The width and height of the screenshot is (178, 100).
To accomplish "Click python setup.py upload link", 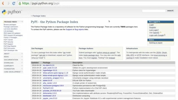I will [106, 52].
